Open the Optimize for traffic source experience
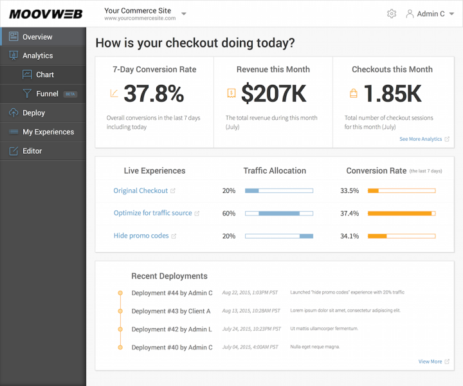 (x=152, y=213)
